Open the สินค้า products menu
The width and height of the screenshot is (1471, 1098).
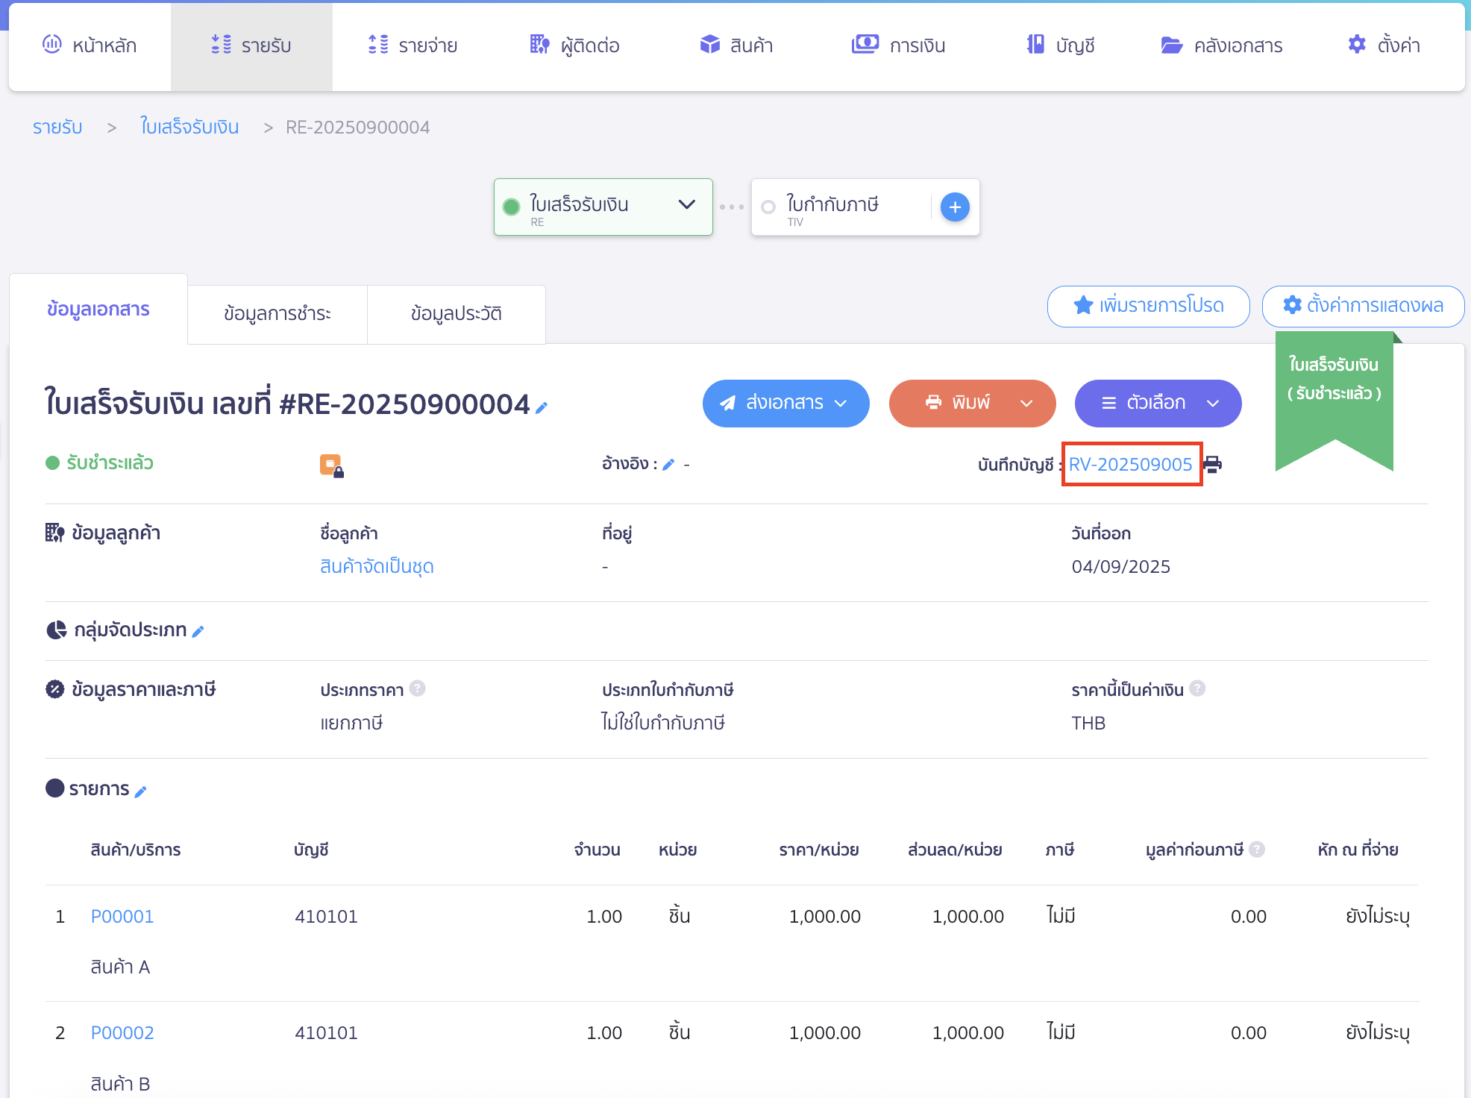click(x=736, y=46)
